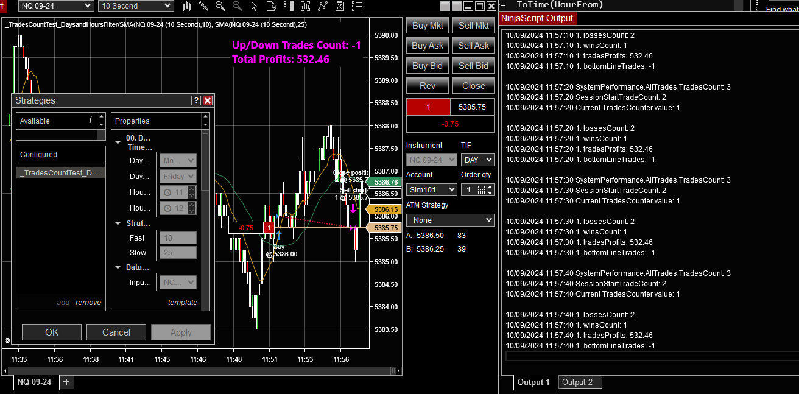Click the Zoom In magnifier icon
This screenshot has width=799, height=394.
220,7
